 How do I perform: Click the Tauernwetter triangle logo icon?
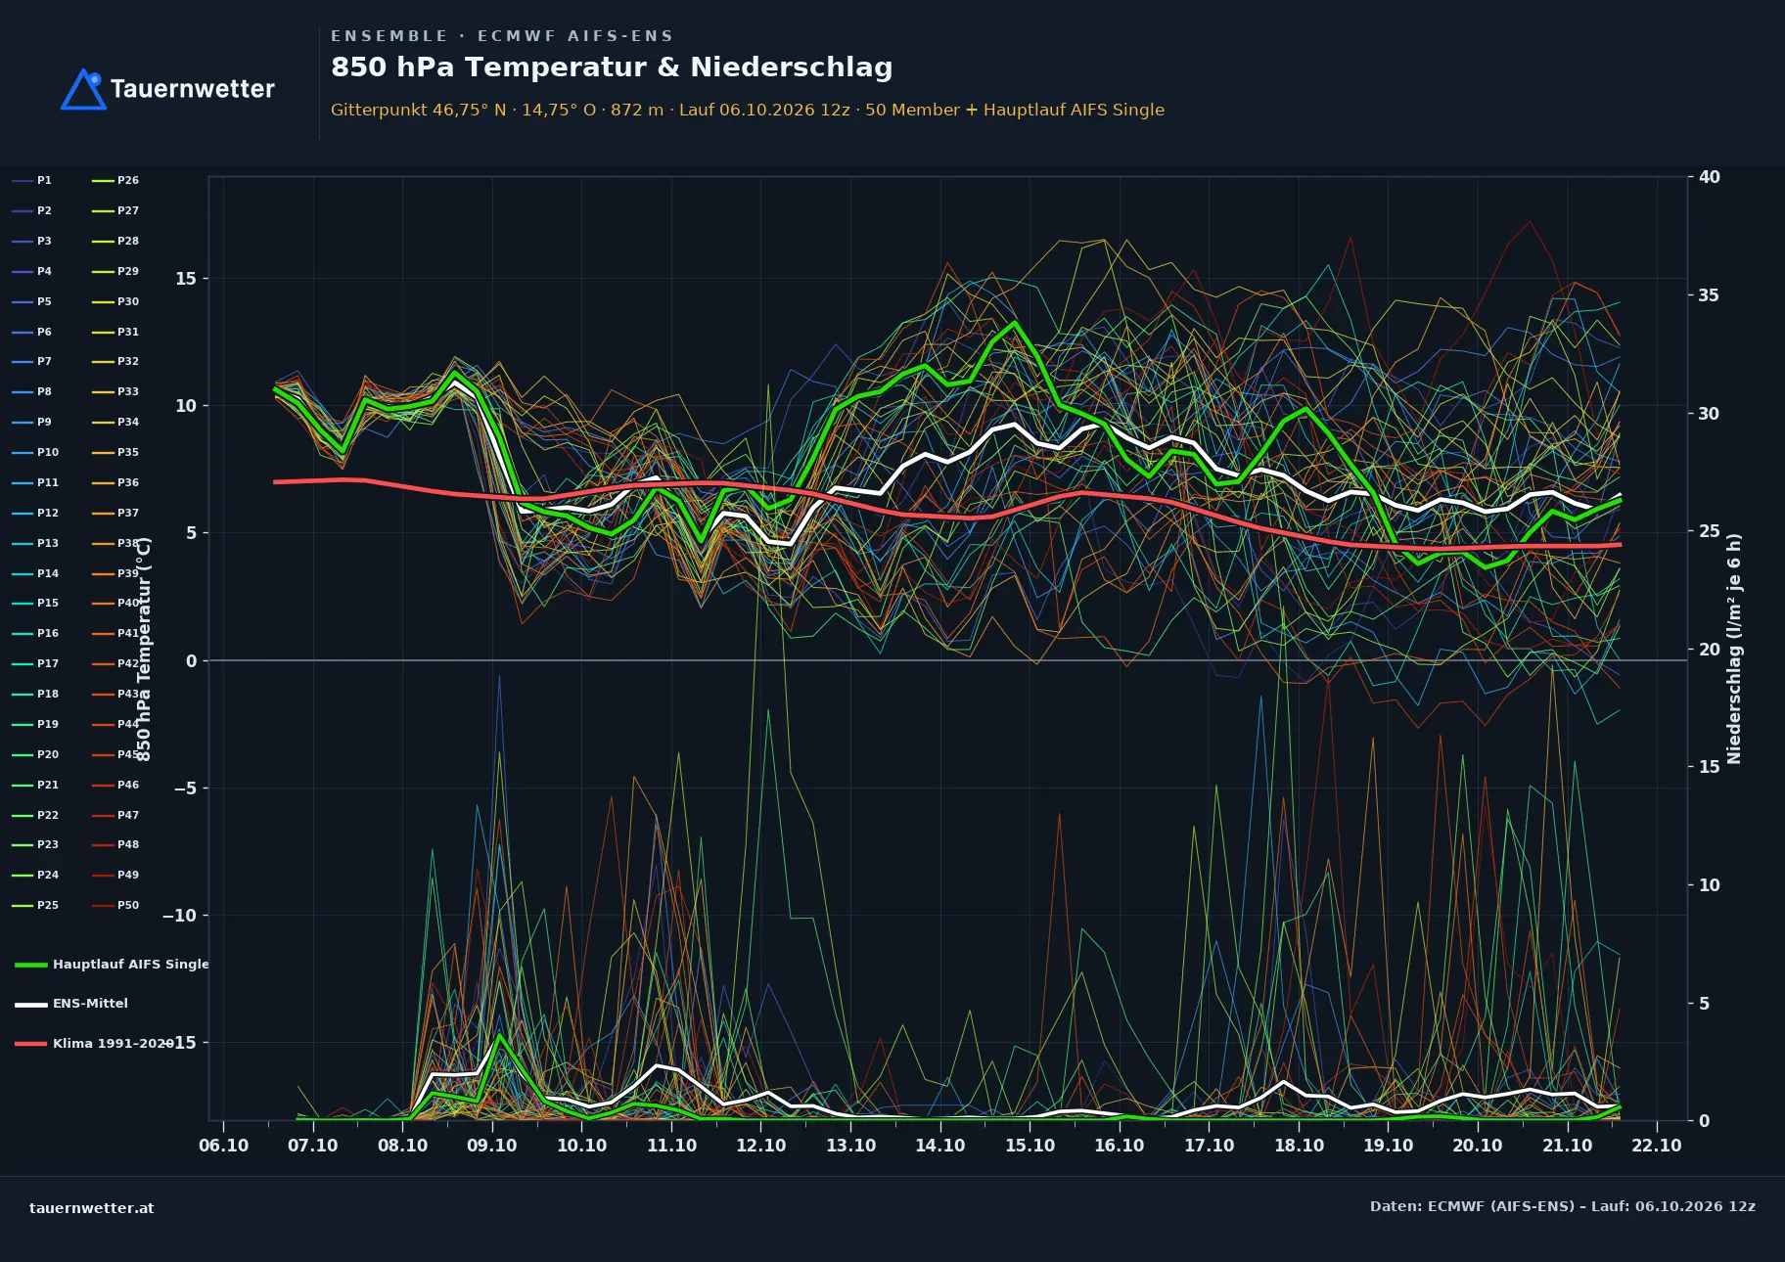pos(83,89)
